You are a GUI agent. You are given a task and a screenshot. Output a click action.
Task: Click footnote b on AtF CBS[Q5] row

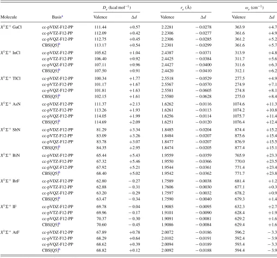(59, 250)
